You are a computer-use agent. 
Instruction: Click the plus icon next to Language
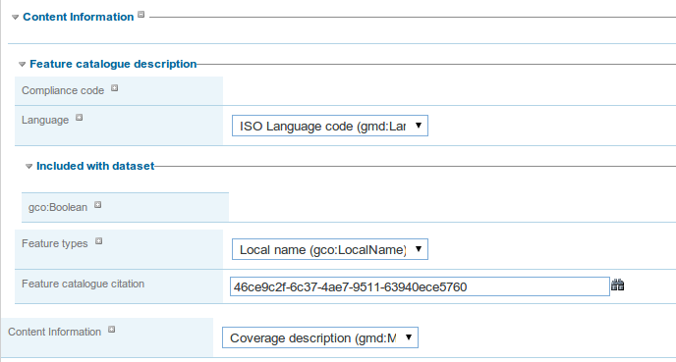click(x=79, y=118)
